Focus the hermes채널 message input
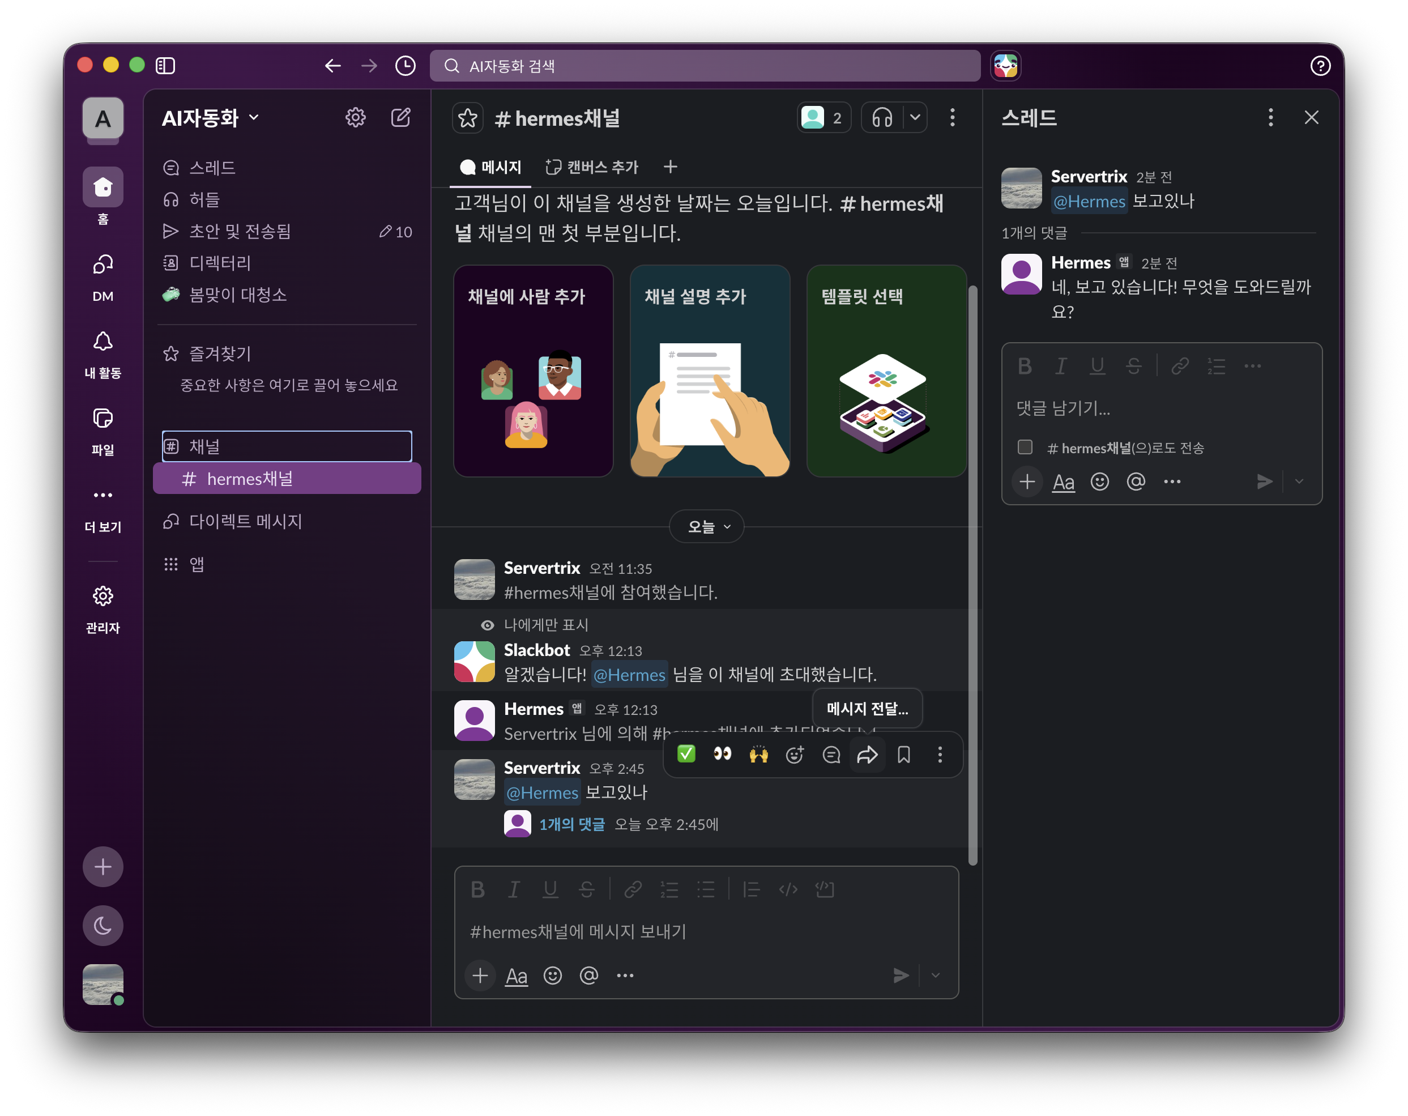 click(x=706, y=932)
